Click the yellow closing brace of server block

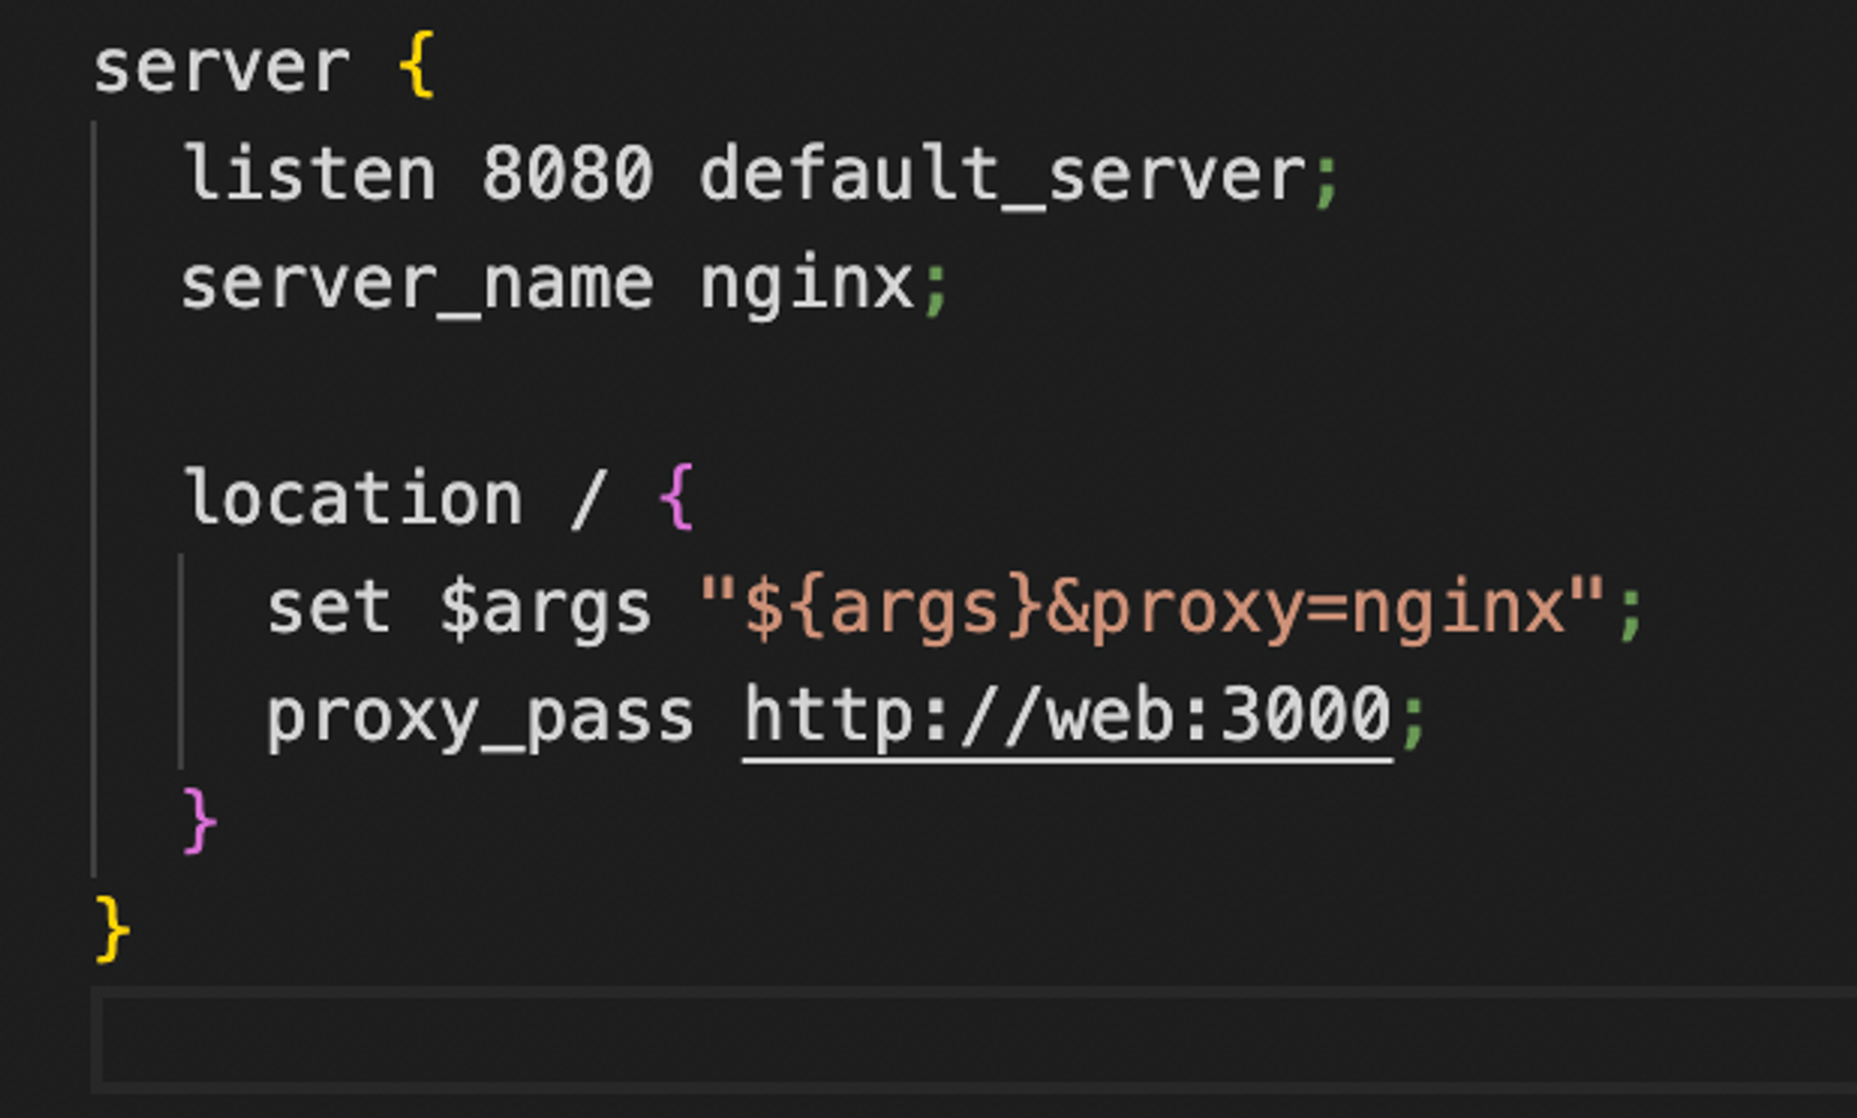click(112, 928)
